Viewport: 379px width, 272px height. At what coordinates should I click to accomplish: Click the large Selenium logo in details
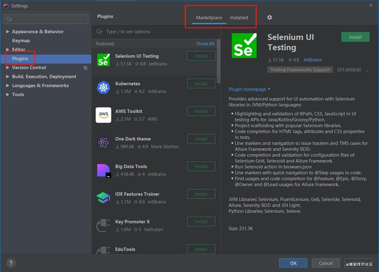point(244,46)
